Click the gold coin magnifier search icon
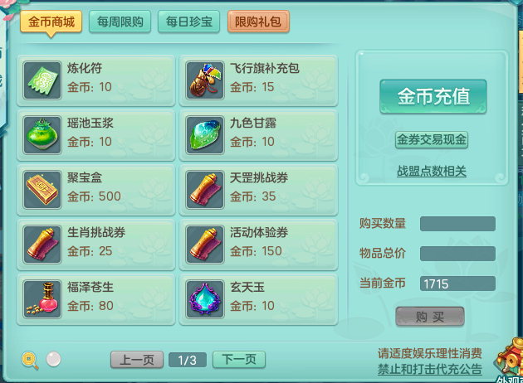Image resolution: width=523 pixels, height=383 pixels. click(x=30, y=361)
